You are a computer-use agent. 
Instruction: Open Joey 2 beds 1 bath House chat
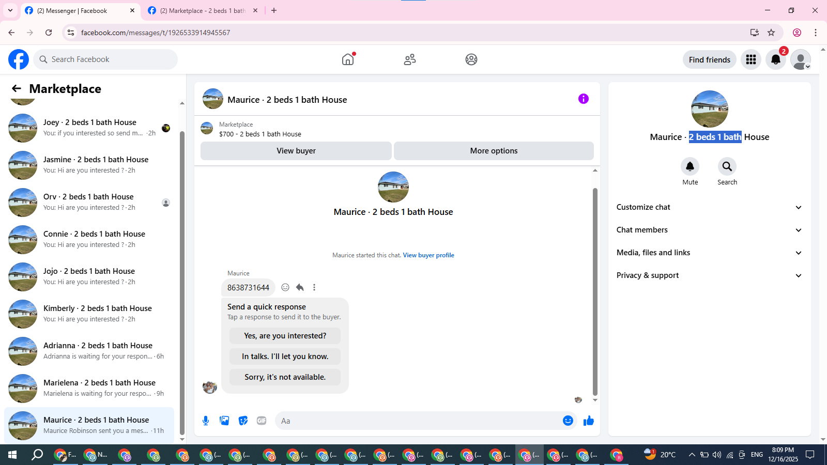[x=89, y=128]
